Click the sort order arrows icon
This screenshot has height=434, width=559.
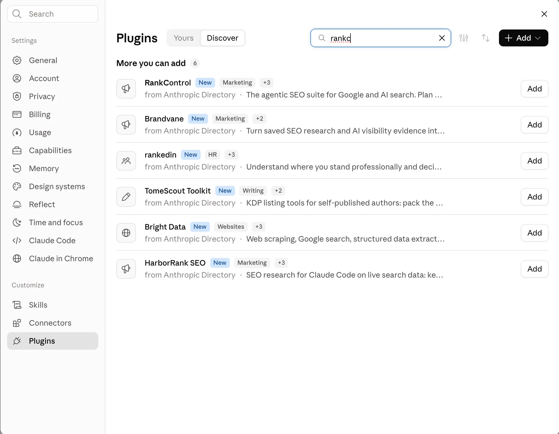(x=486, y=38)
